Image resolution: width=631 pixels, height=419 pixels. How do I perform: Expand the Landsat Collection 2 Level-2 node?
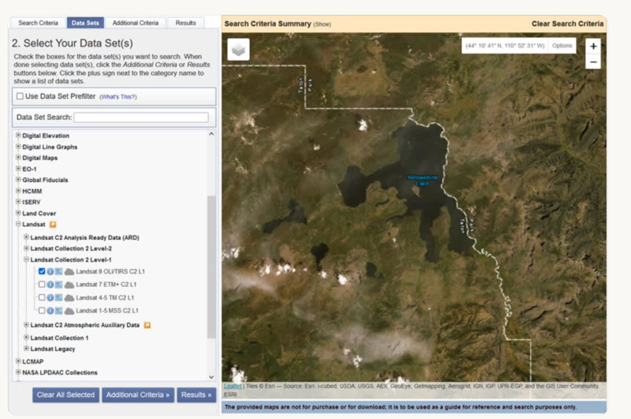click(26, 249)
